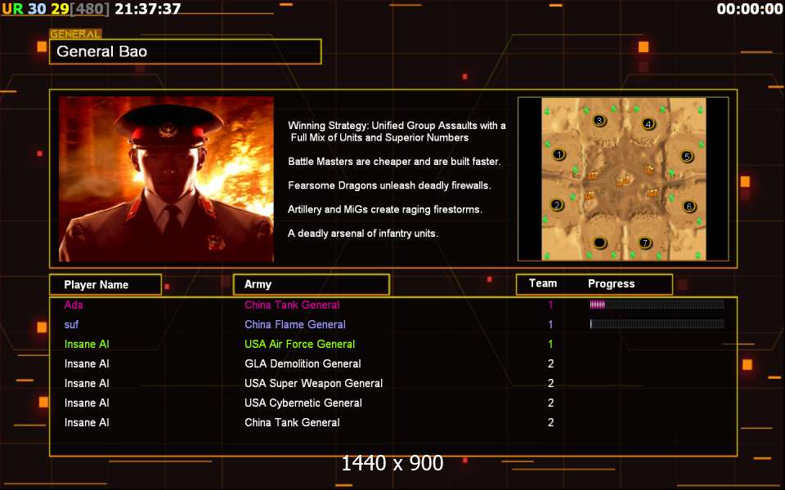
Task: Click 'GLA Demolition General' army text
Action: click(303, 363)
